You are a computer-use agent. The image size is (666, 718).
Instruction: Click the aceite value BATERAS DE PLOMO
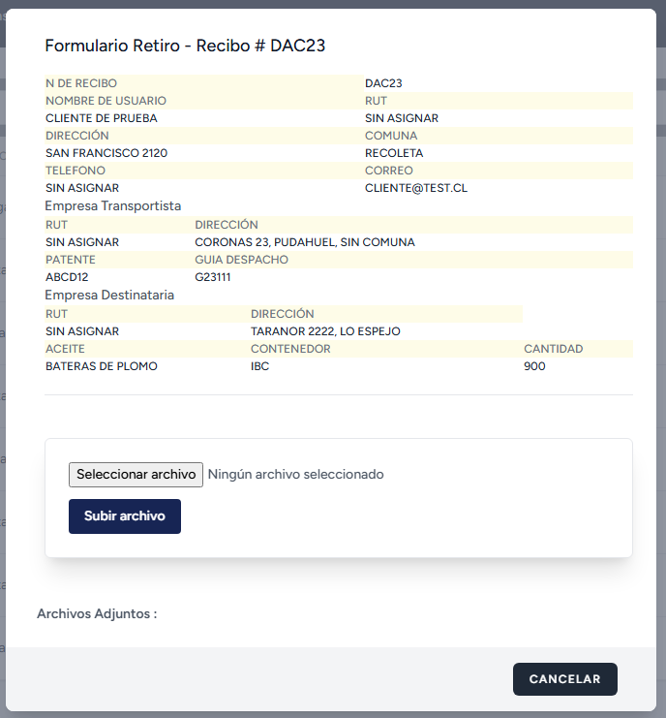pyautogui.click(x=101, y=366)
